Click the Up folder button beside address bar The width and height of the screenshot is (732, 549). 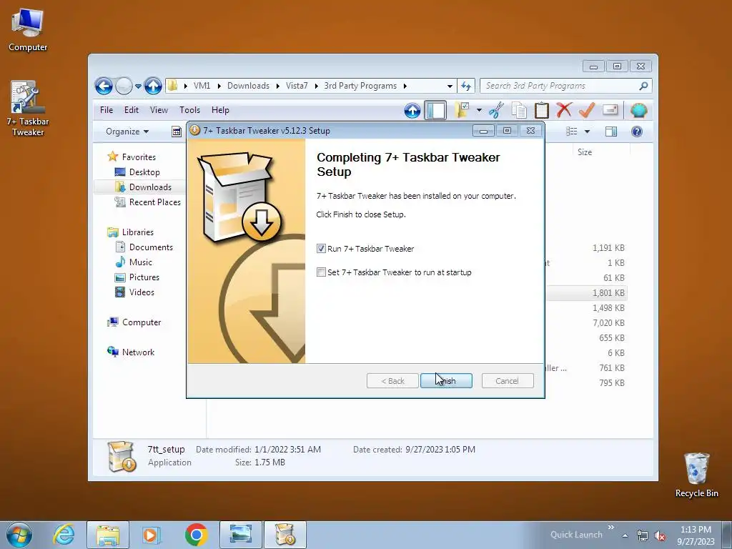pyautogui.click(x=153, y=86)
